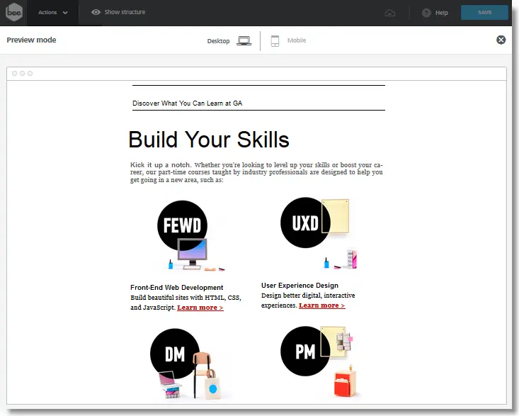This screenshot has height=416, width=519.
Task: Click the FEWD course image
Action: coord(192,236)
